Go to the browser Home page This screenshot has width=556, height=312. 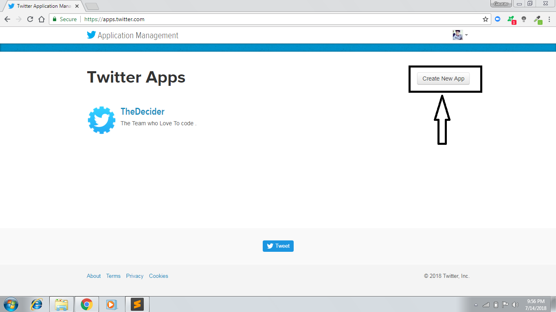point(41,19)
